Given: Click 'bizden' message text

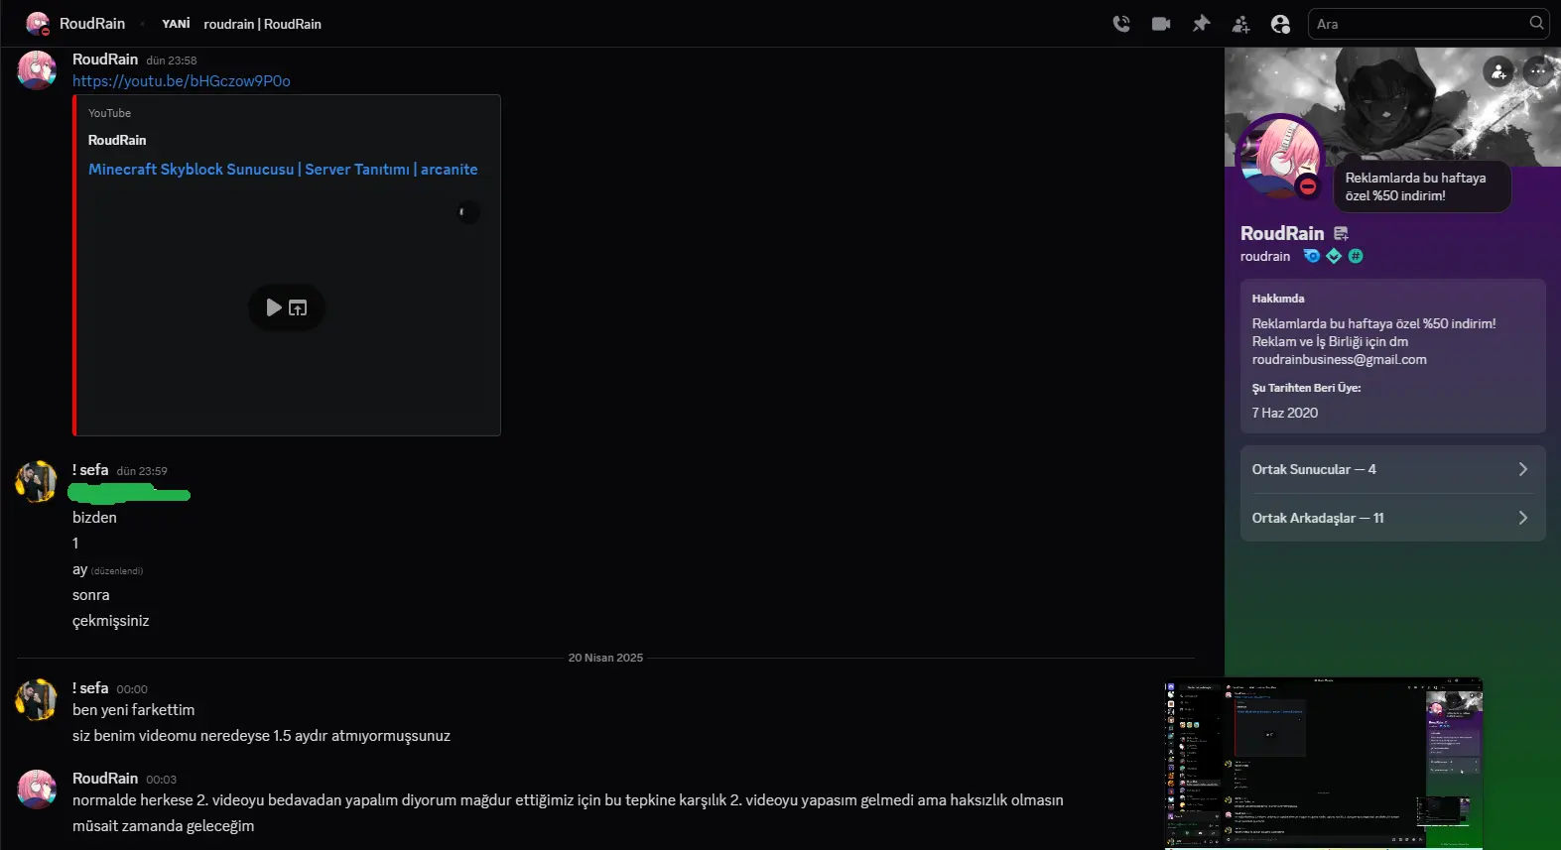Looking at the screenshot, I should pyautogui.click(x=94, y=518).
